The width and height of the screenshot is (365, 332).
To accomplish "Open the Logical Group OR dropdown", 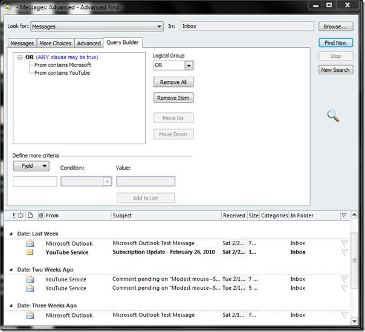I will coord(189,65).
